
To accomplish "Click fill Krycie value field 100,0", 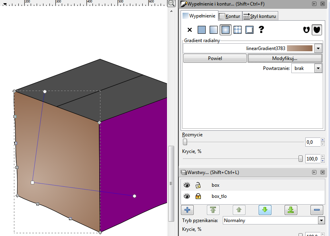I will 312,159.
